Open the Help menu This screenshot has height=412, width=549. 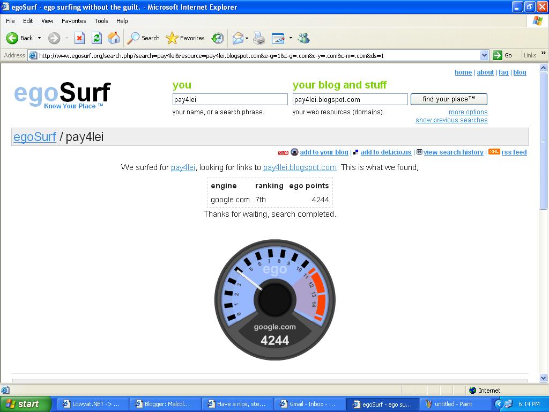(122, 21)
